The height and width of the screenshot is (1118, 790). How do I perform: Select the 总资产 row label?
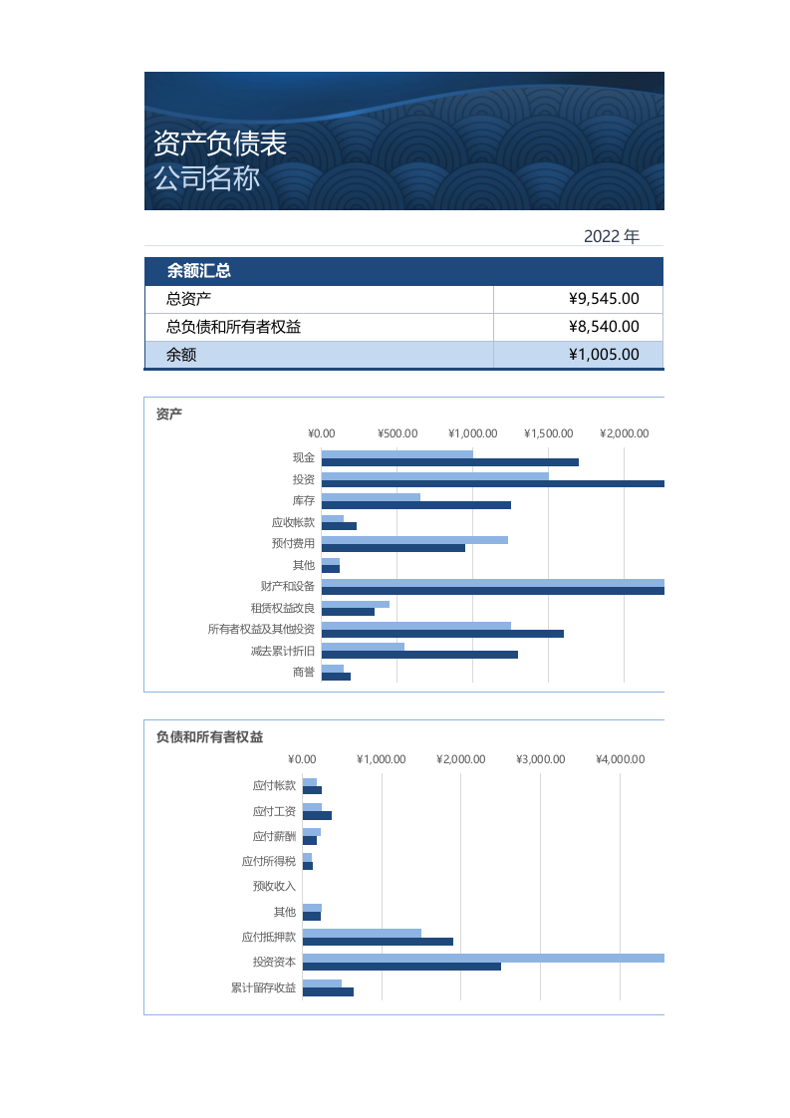pos(188,299)
